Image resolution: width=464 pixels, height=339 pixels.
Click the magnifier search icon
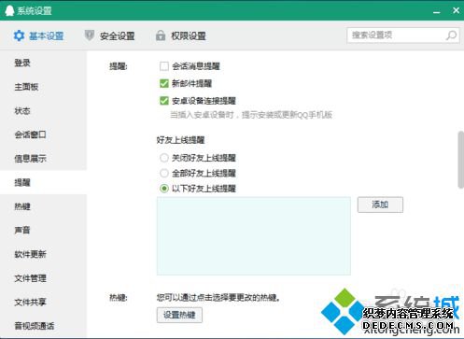coord(451,35)
